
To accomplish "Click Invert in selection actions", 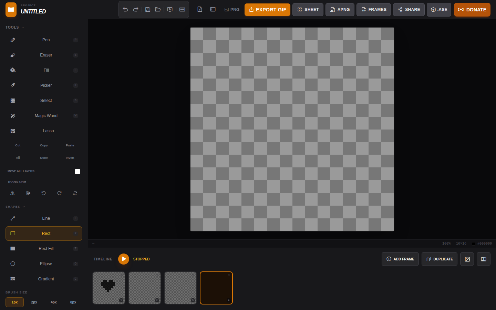I will [x=70, y=158].
